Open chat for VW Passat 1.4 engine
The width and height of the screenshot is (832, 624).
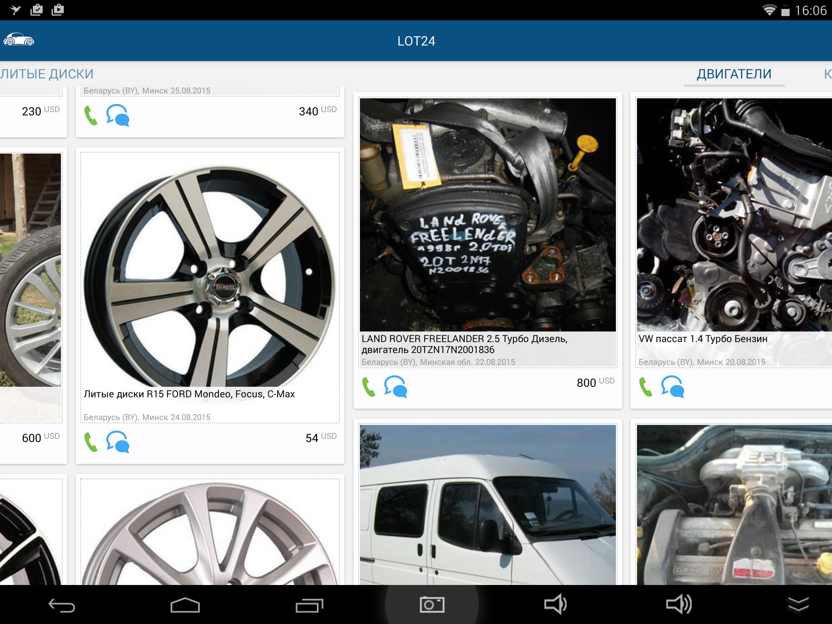(673, 387)
